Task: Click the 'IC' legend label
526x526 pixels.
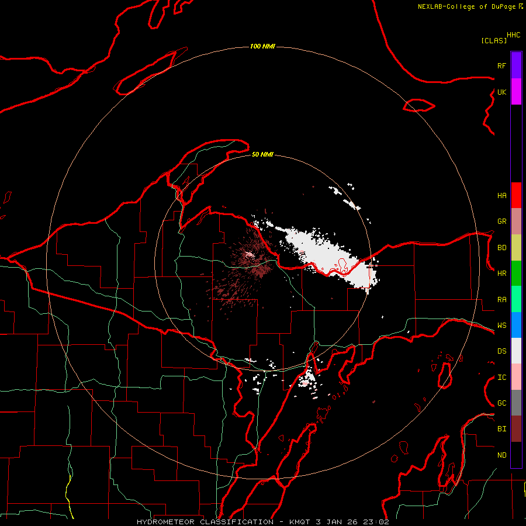Action: 501,378
